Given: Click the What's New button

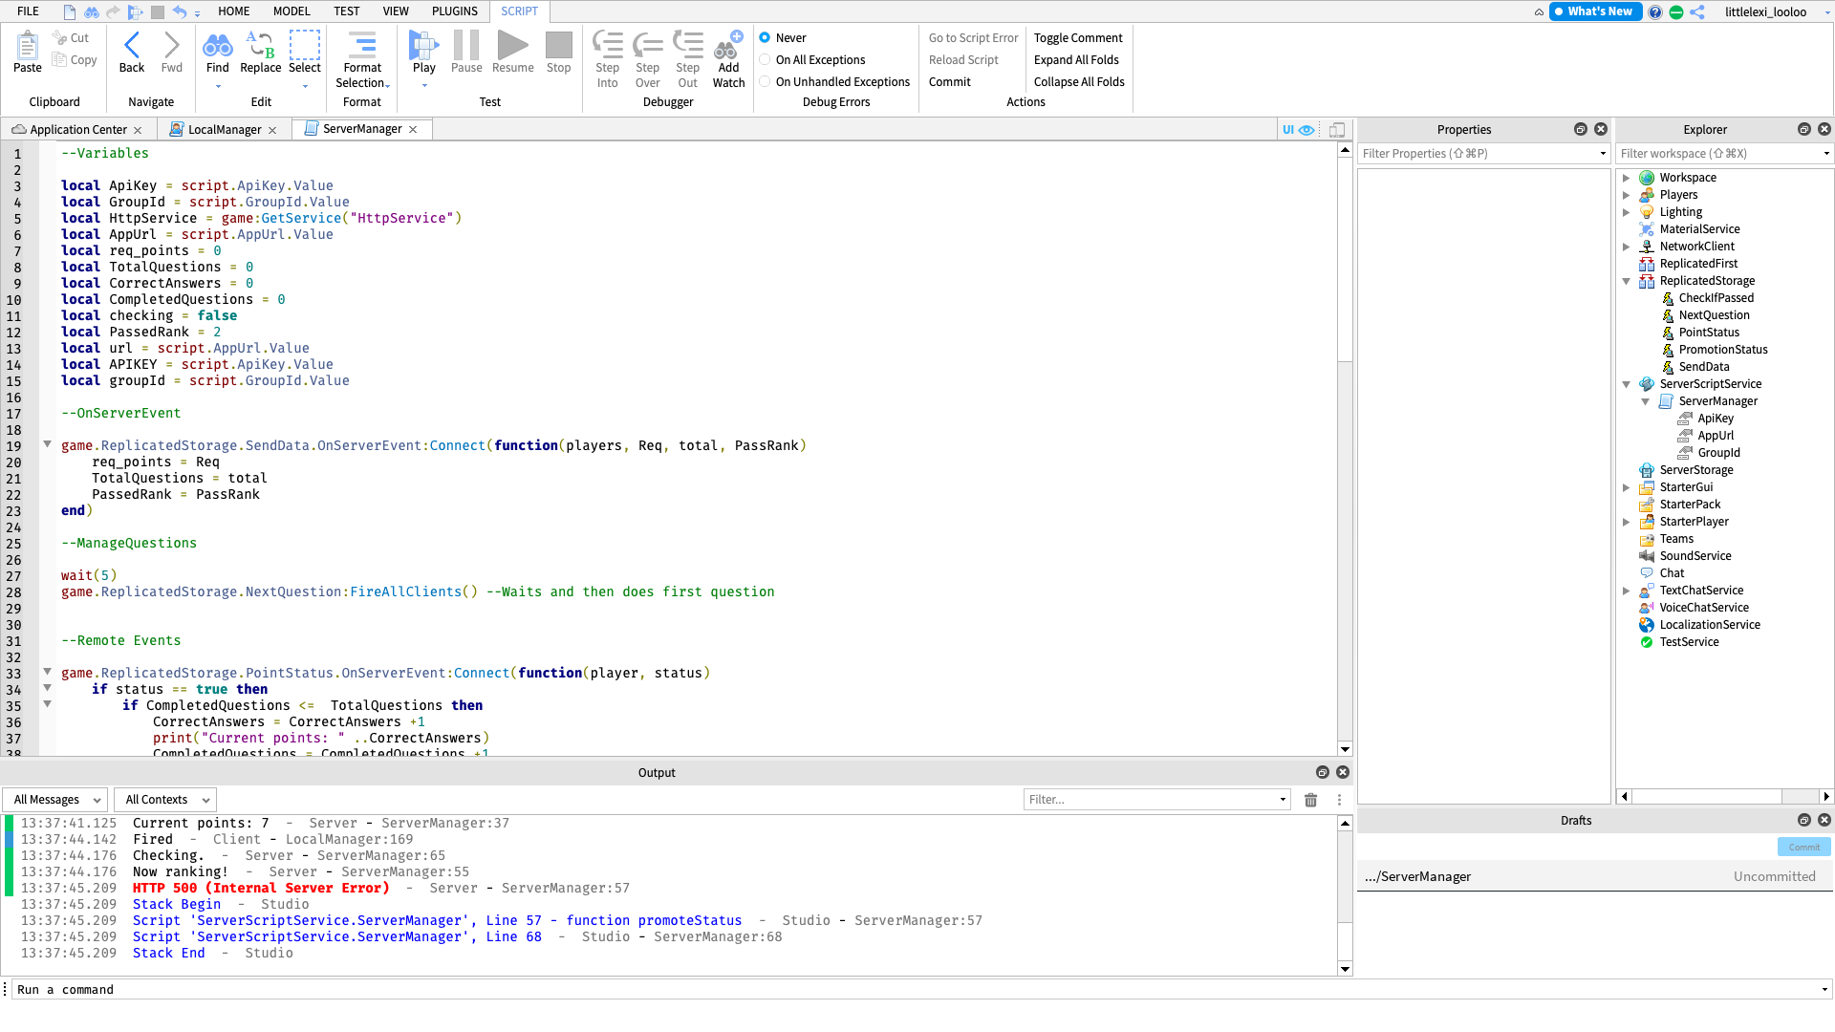Looking at the screenshot, I should (x=1595, y=11).
